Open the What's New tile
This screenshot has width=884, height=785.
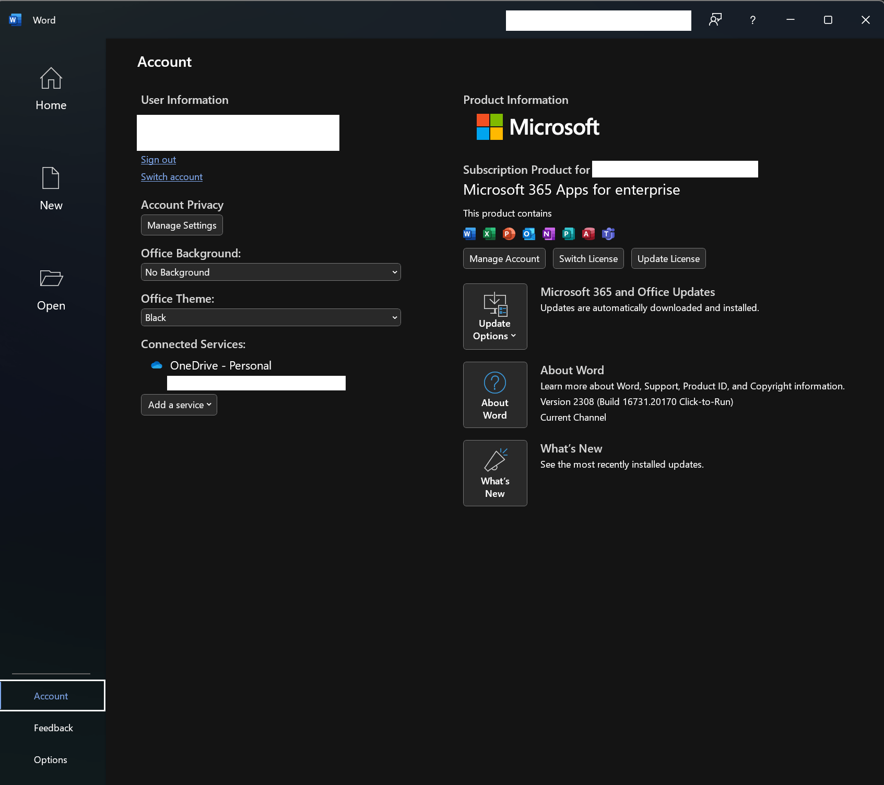[495, 473]
